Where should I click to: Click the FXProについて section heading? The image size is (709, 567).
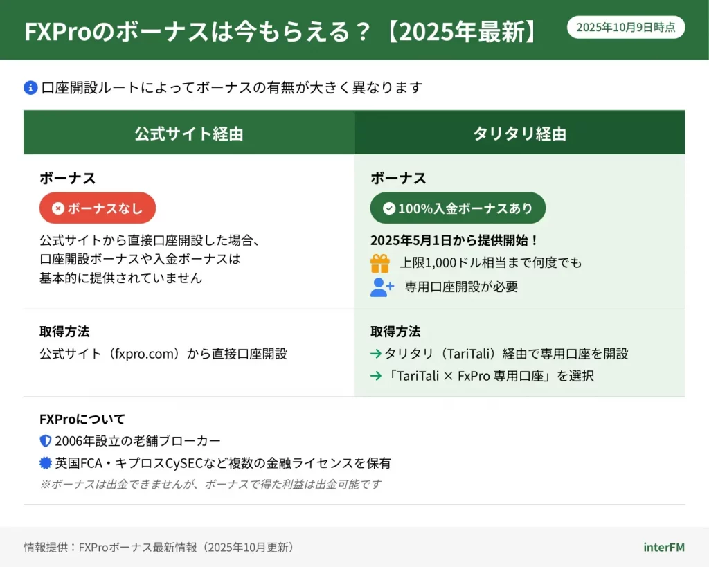point(82,419)
